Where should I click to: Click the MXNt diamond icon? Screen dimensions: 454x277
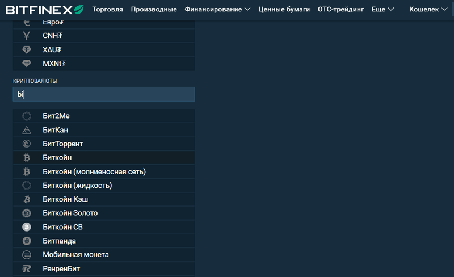pyautogui.click(x=26, y=63)
